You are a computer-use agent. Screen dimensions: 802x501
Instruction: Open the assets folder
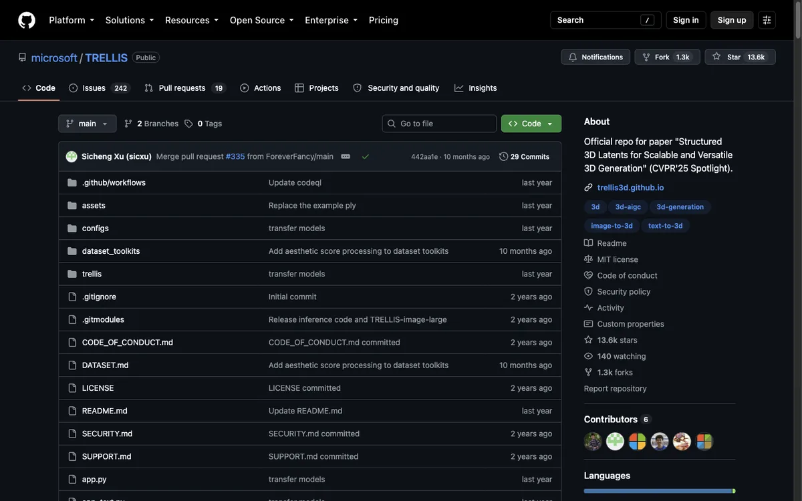pos(94,205)
